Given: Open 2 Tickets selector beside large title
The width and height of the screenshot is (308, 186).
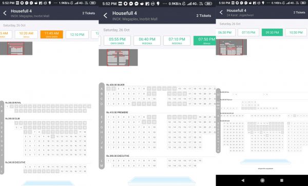Looking at the screenshot, I should click(203, 15).
